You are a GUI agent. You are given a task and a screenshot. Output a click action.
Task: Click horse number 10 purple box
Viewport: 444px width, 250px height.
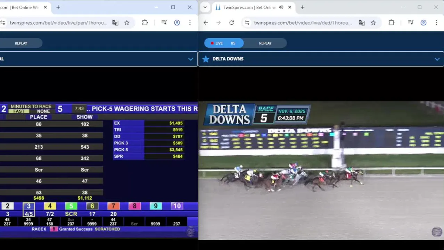pyautogui.click(x=177, y=206)
